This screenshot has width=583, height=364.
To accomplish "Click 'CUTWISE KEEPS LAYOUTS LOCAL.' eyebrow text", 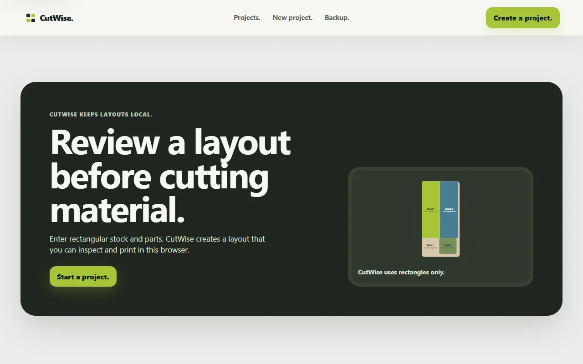I will tap(101, 114).
